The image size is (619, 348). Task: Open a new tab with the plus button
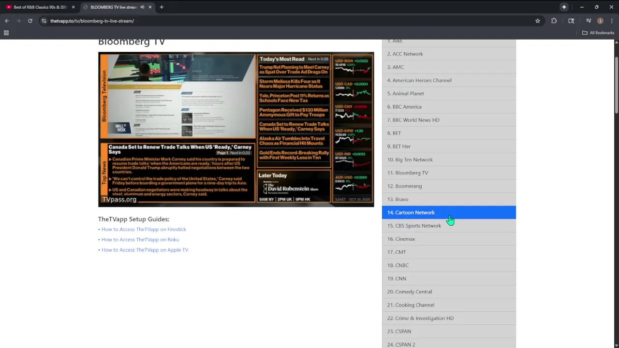click(x=162, y=7)
